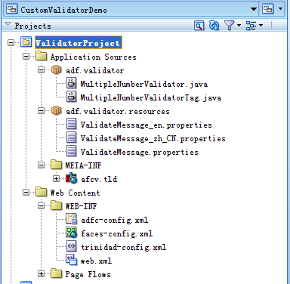Click the ValidatorProject project icon

pyautogui.click(x=26, y=42)
